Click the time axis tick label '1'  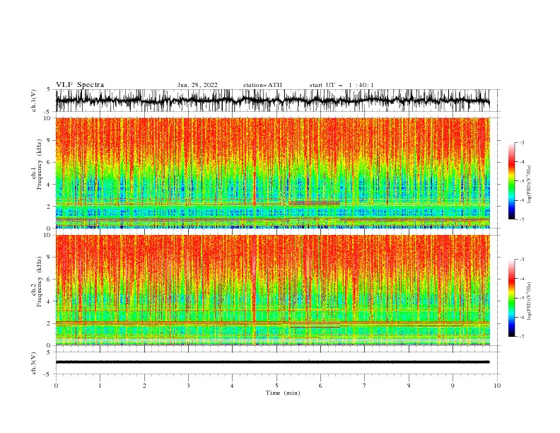pyautogui.click(x=100, y=386)
